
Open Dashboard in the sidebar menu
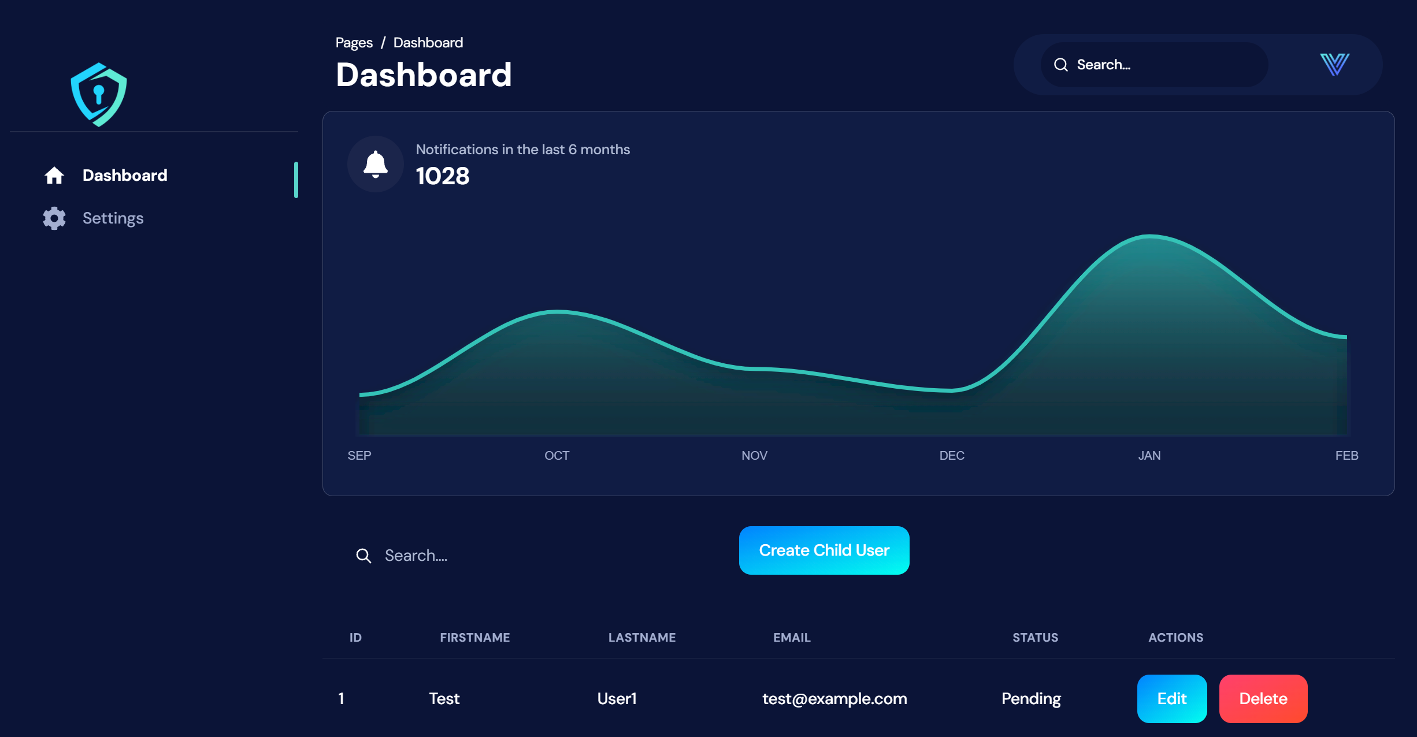tap(125, 176)
